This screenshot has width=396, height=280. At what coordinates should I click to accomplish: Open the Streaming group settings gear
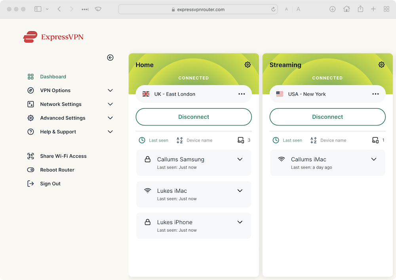(x=381, y=65)
